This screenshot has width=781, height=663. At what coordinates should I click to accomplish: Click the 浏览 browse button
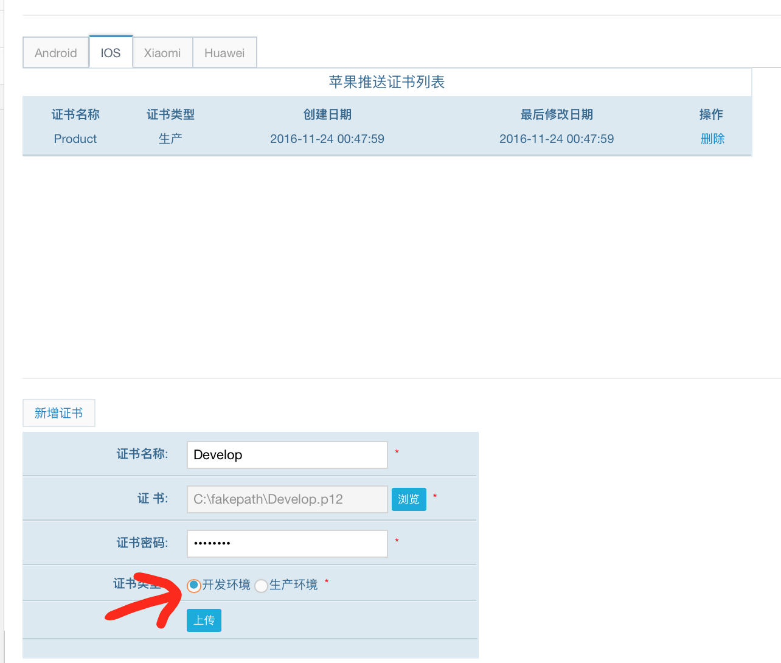coord(409,499)
